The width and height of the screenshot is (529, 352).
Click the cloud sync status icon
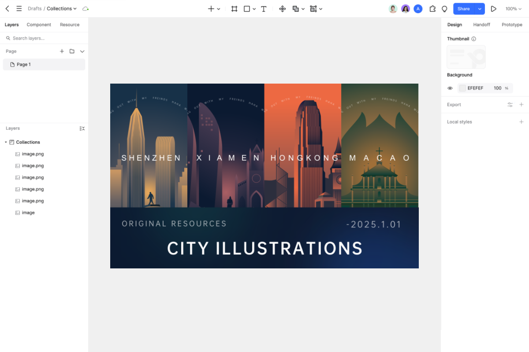86,9
